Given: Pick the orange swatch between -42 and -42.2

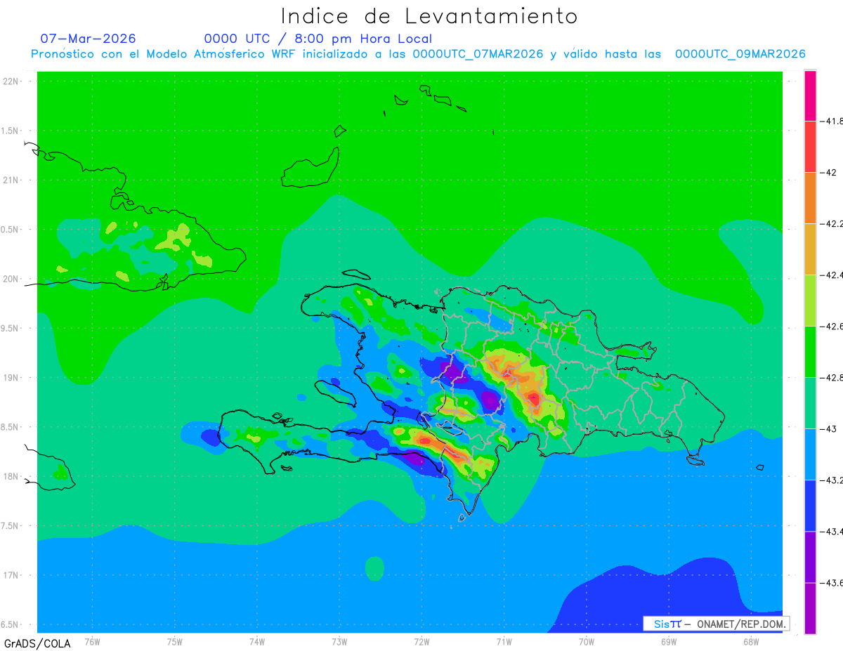Looking at the screenshot, I should [x=810, y=198].
